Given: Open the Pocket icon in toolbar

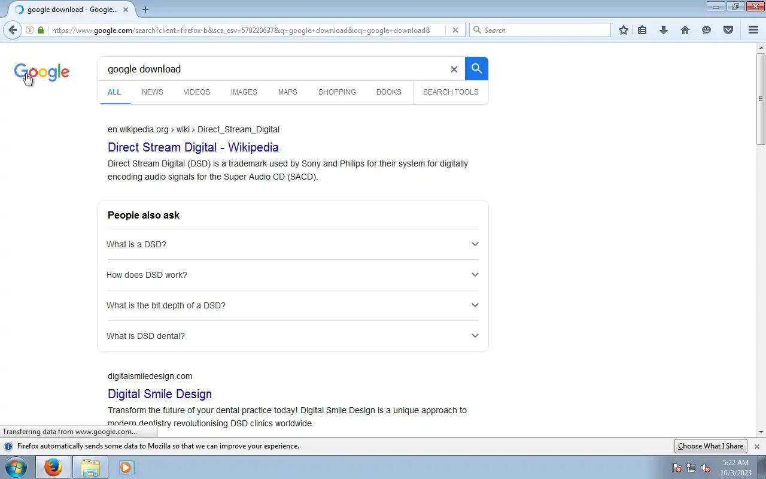Looking at the screenshot, I should point(728,30).
